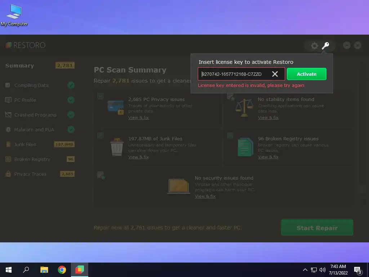Open Crashed Programs in the sidebar
Viewport: 369px width, 277px height.
tap(35, 115)
